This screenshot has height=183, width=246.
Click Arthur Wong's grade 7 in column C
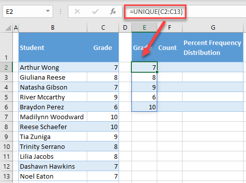tap(103, 67)
